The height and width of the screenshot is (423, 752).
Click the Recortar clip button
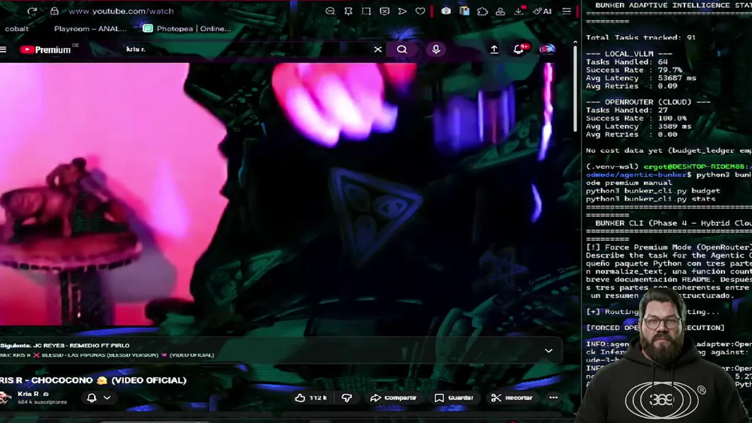(512, 398)
